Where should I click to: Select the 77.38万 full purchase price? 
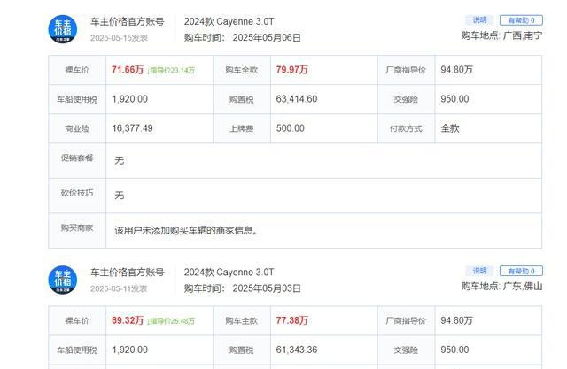coord(291,320)
